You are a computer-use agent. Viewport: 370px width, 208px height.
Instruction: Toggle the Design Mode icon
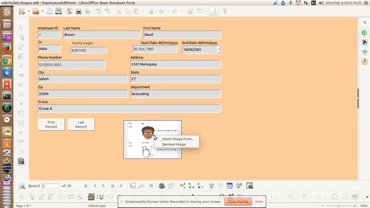[213, 12]
